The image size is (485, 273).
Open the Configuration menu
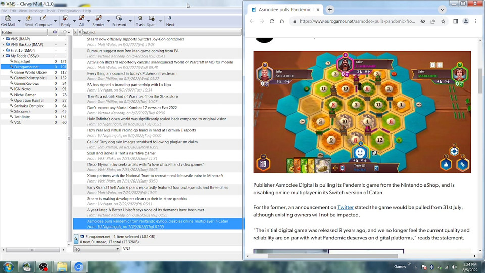tap(69, 11)
